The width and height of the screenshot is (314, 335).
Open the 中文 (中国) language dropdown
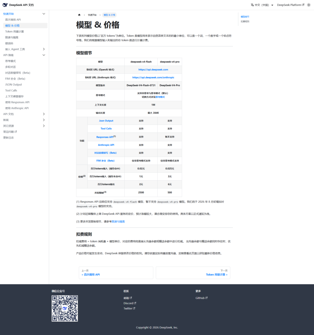pos(262,5)
